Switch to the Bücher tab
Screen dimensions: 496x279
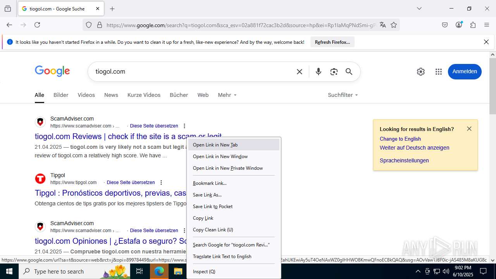coord(179,95)
